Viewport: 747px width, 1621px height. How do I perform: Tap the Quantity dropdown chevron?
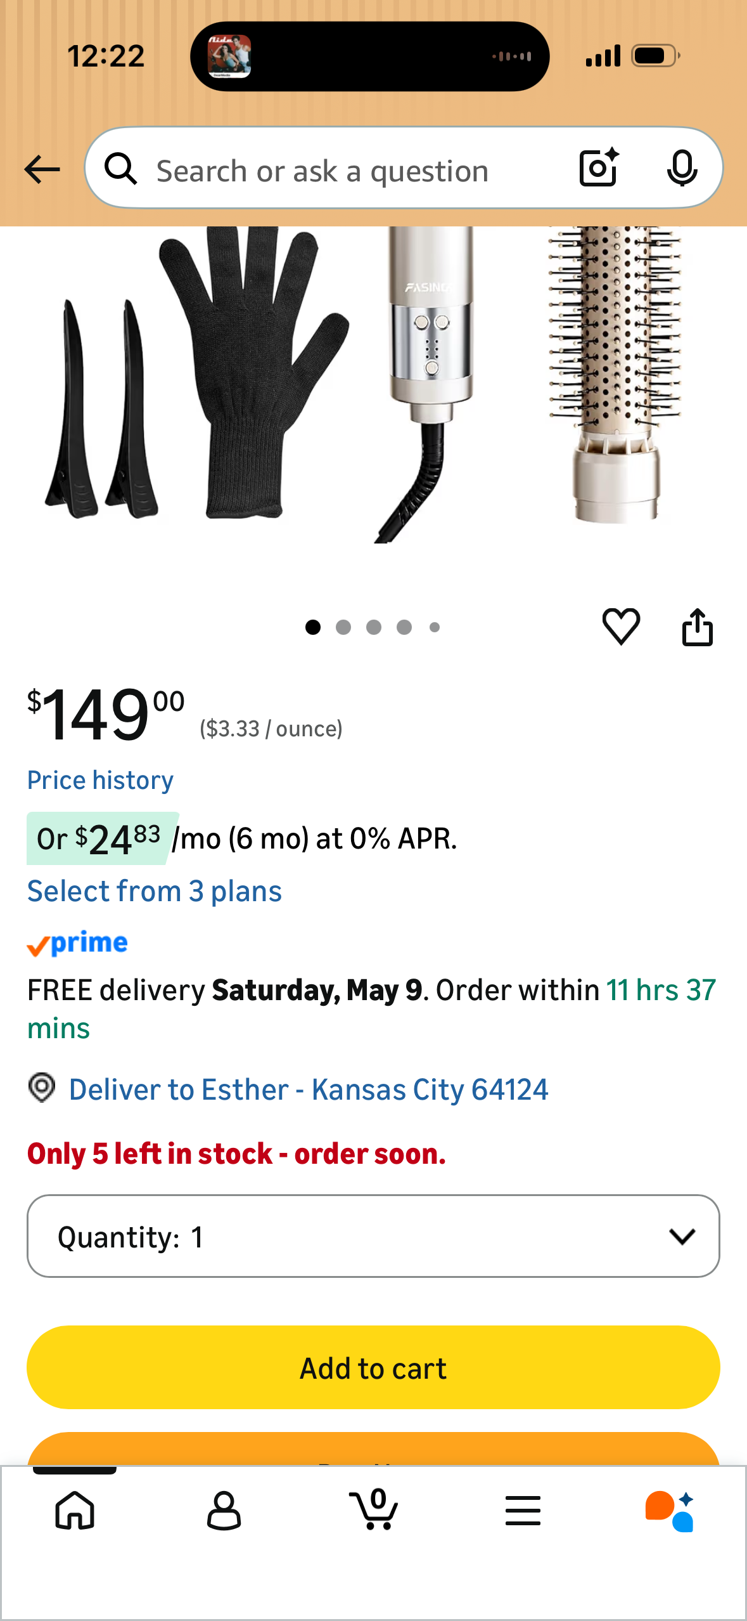click(682, 1236)
